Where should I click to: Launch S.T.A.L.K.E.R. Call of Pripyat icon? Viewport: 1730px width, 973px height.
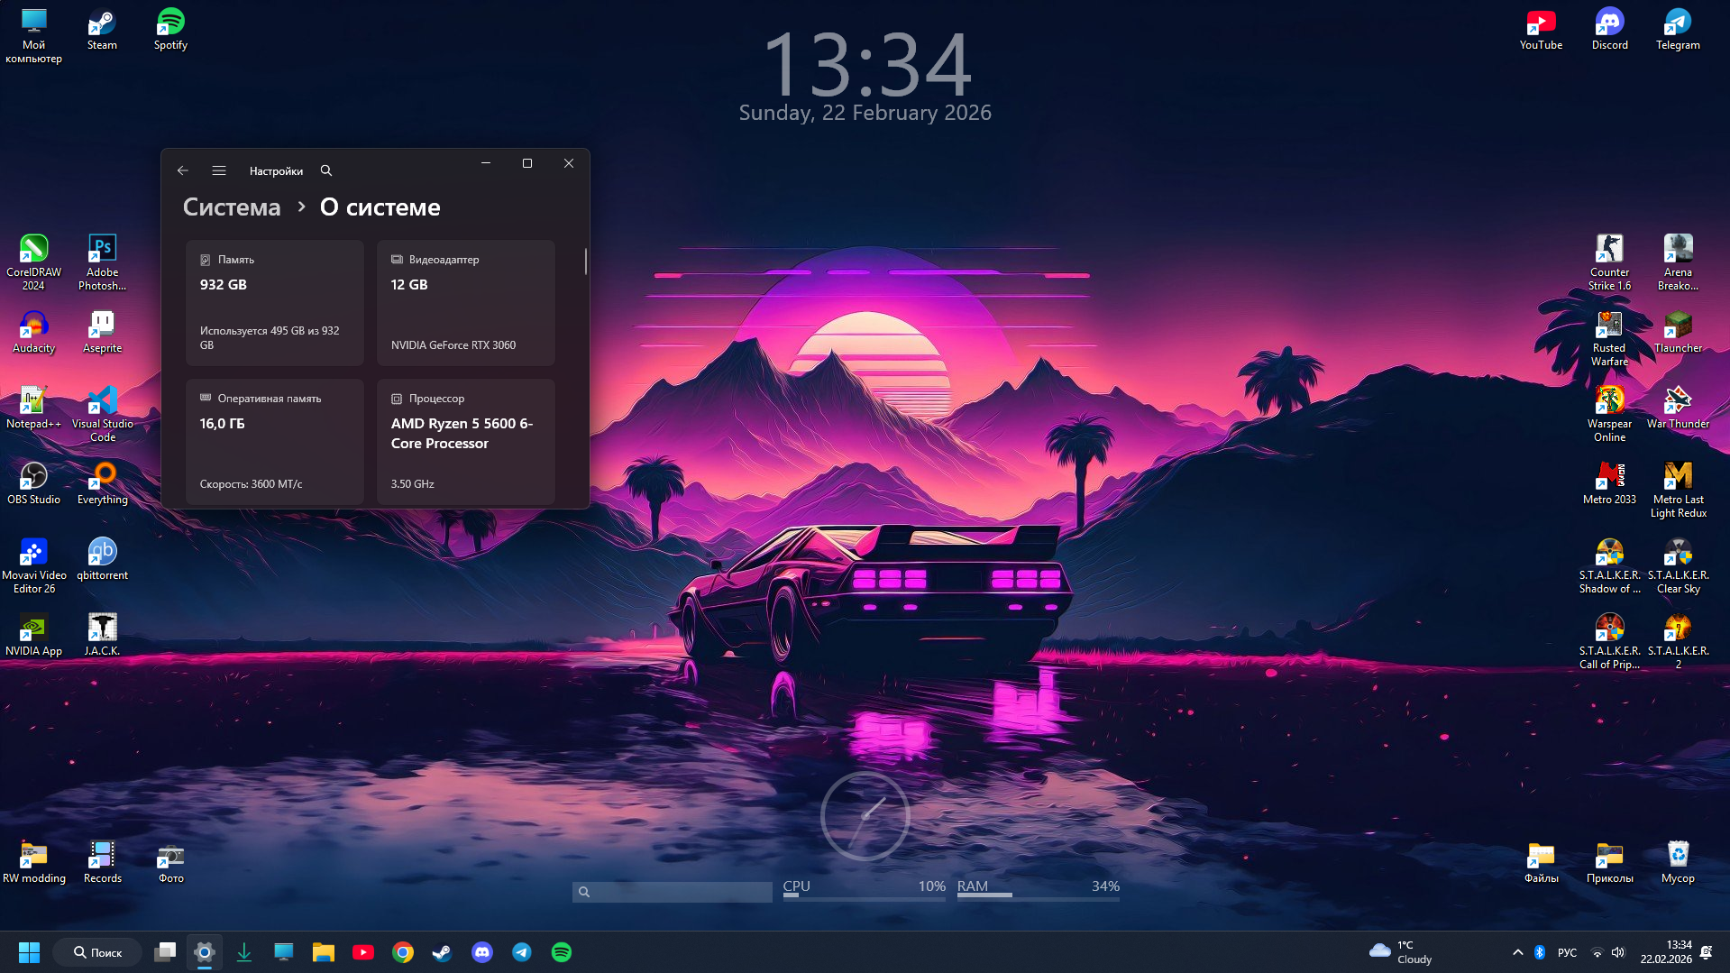tap(1609, 641)
